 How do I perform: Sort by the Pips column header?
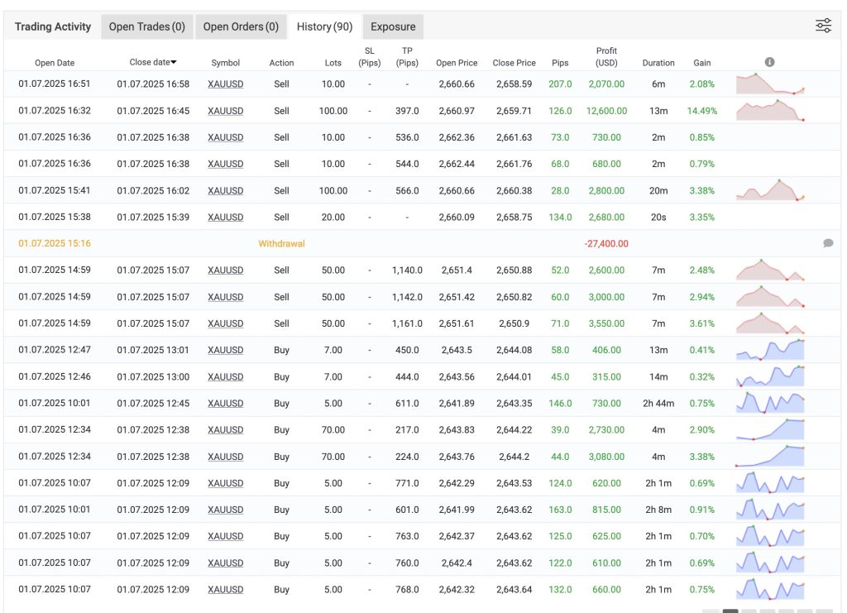(560, 63)
